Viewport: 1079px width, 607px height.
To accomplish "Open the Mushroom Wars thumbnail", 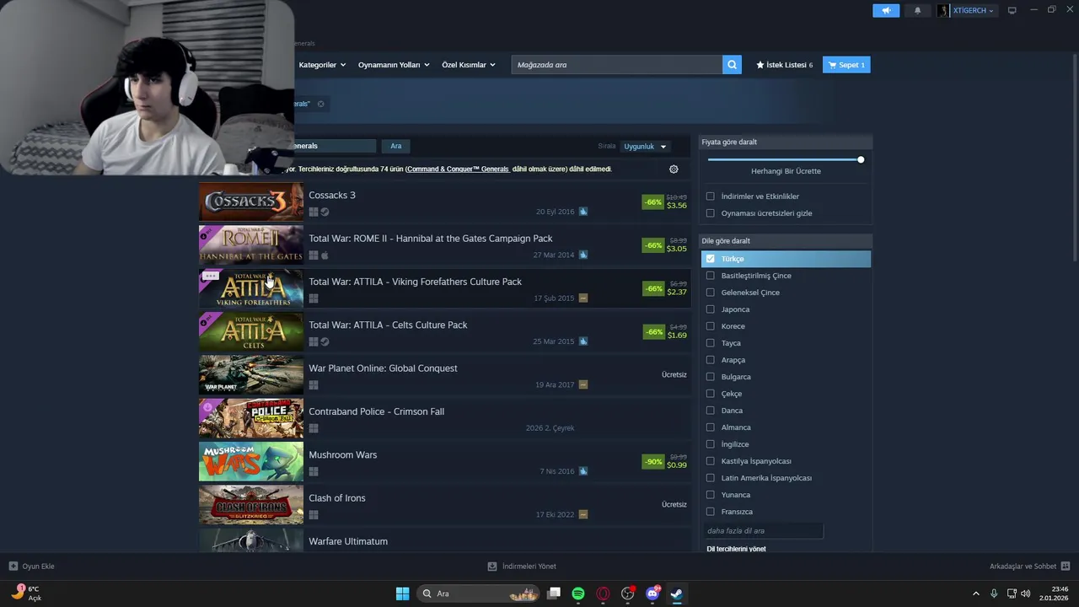I will 251,462.
